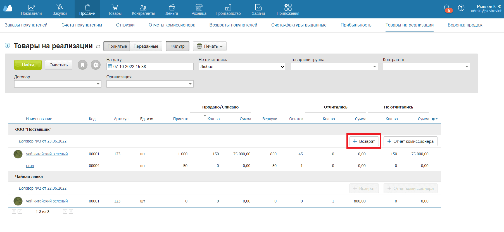The height and width of the screenshot is (232, 504).
Task: Click the refresh icon beside page title
Action: [x=98, y=47]
